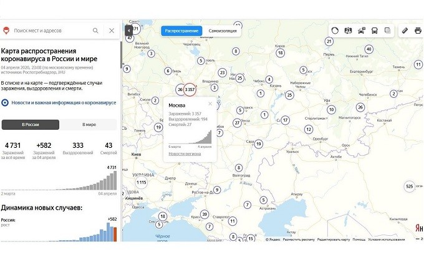Image resolution: width=424 pixels, height=262 pixels.
Task: Switch to the Самоизоляция tab
Action: click(222, 31)
